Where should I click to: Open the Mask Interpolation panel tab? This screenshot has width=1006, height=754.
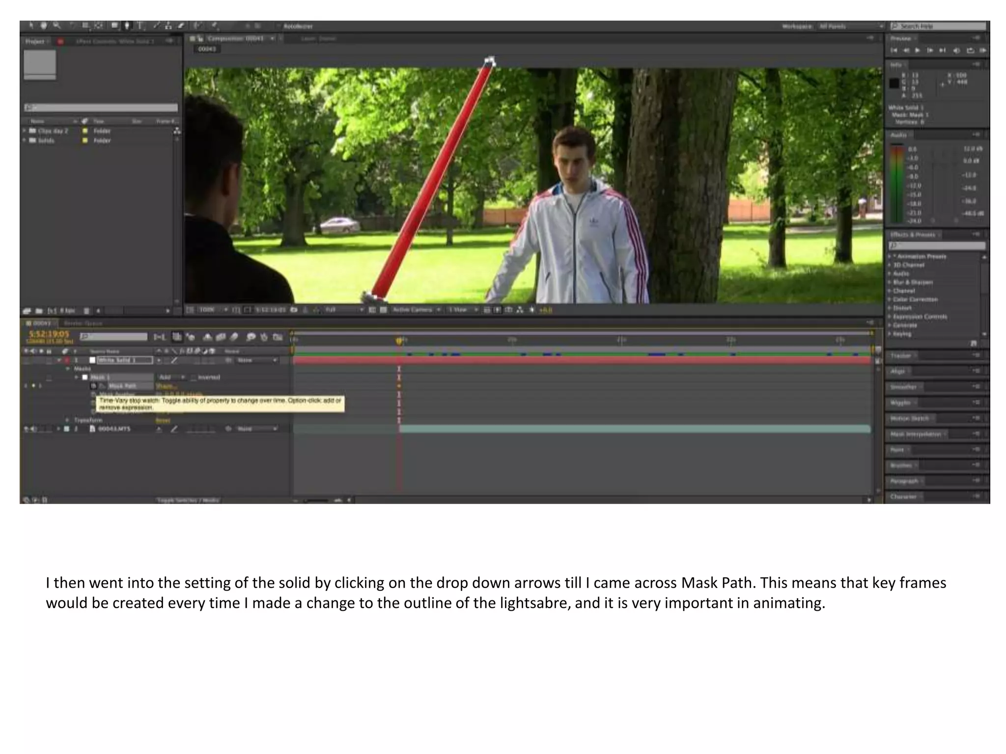(916, 434)
